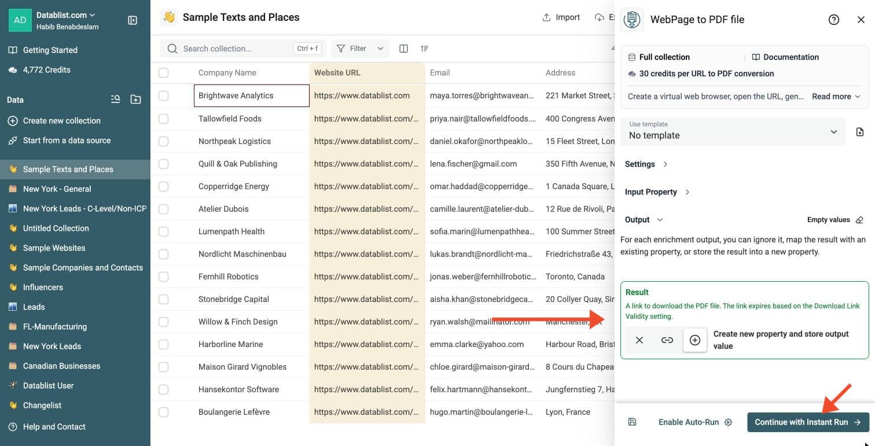Click the Import button
Viewport: 875px width, 446px height.
[x=561, y=17]
